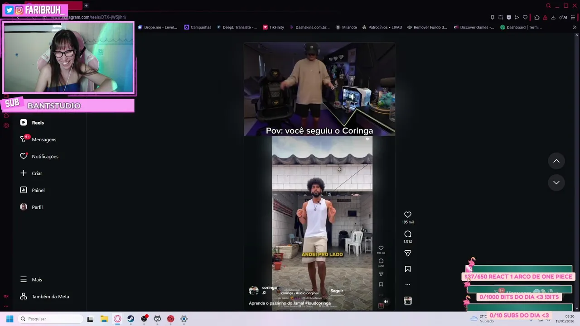Expand the Mais menu in the sidebar
Viewport: 580px width, 326px height.
coord(31,280)
